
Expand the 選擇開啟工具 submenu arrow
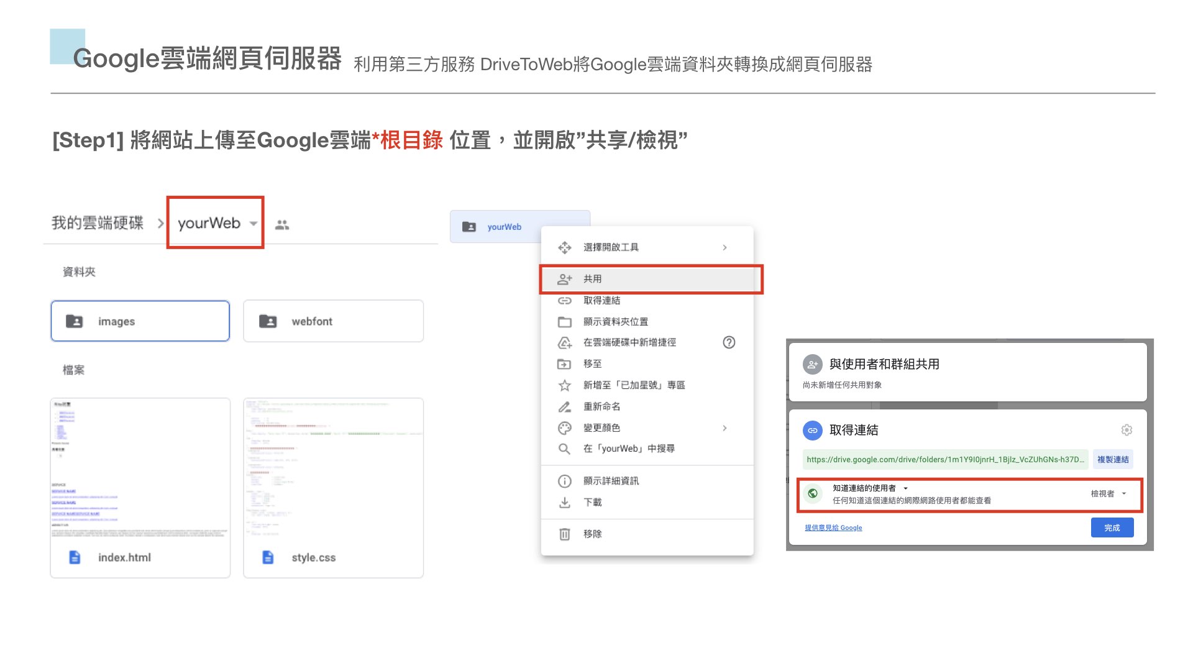coord(724,247)
